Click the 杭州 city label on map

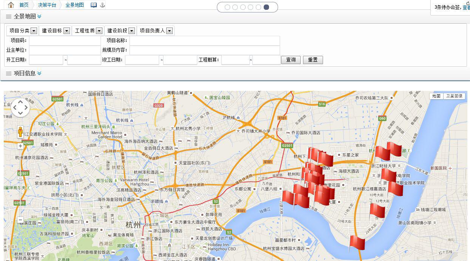pos(133,225)
